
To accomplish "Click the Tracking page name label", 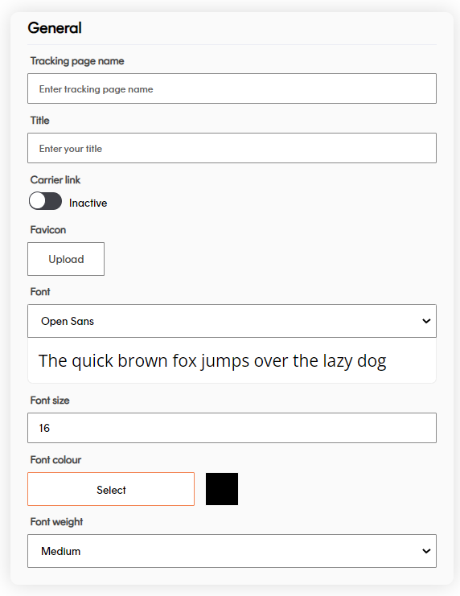I will click(x=77, y=61).
